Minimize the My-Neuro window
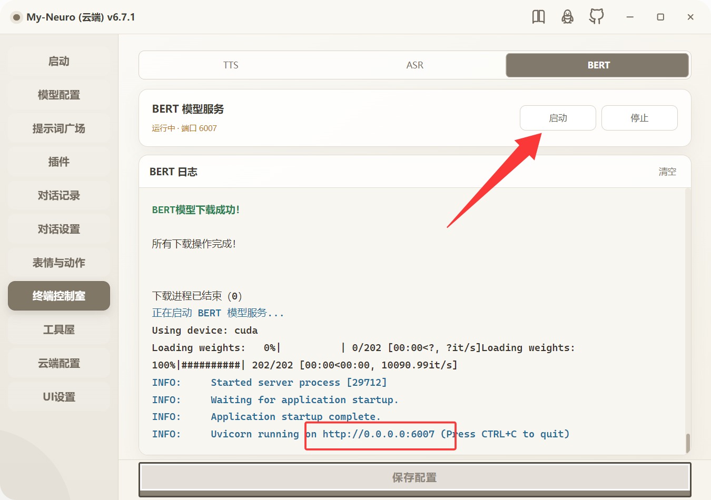Screen dimensions: 711x500 (630, 17)
